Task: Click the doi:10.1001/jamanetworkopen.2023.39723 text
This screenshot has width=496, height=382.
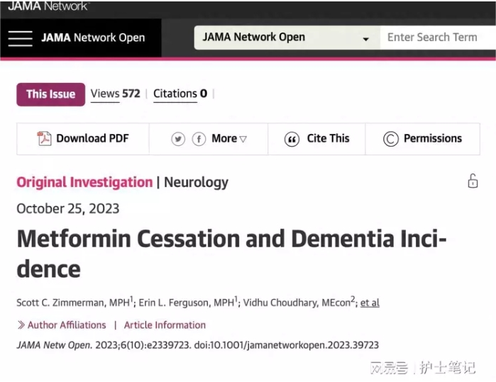Action: 286,345
